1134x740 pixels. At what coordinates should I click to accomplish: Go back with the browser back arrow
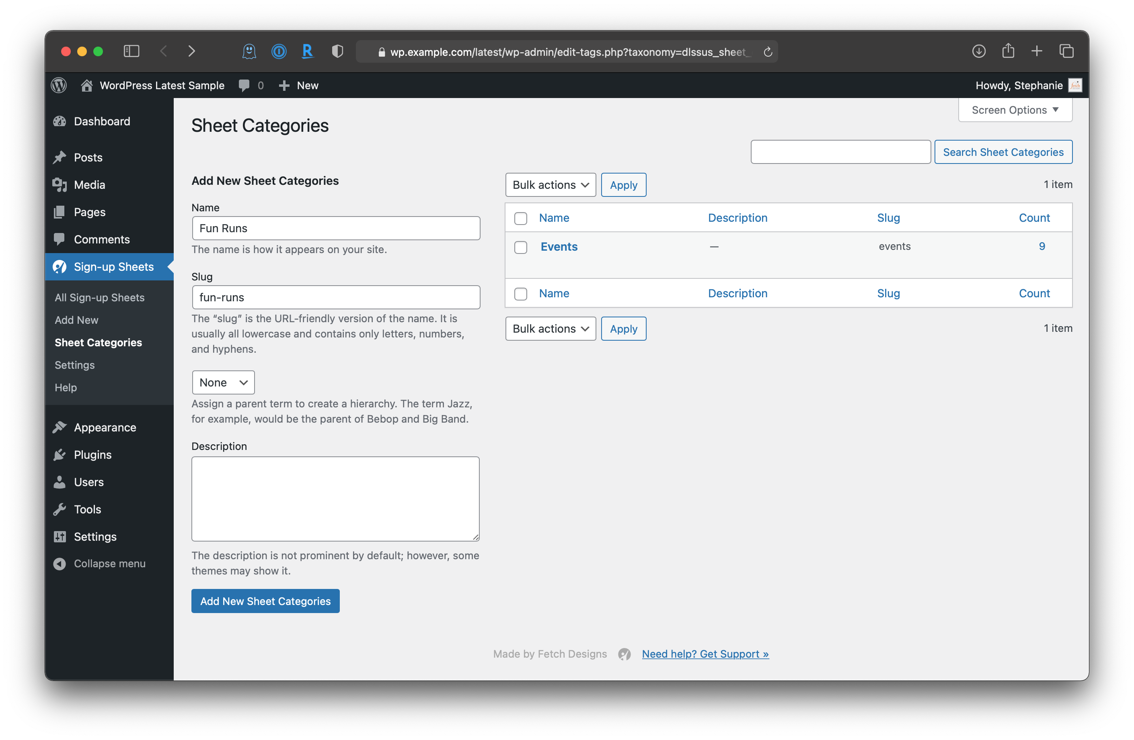[x=163, y=51]
